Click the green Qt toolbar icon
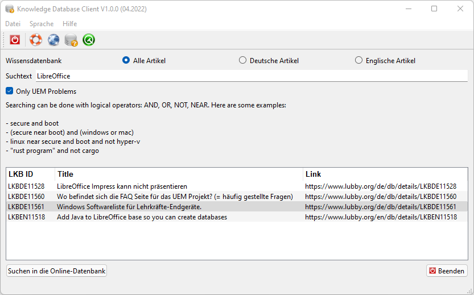 tap(89, 40)
